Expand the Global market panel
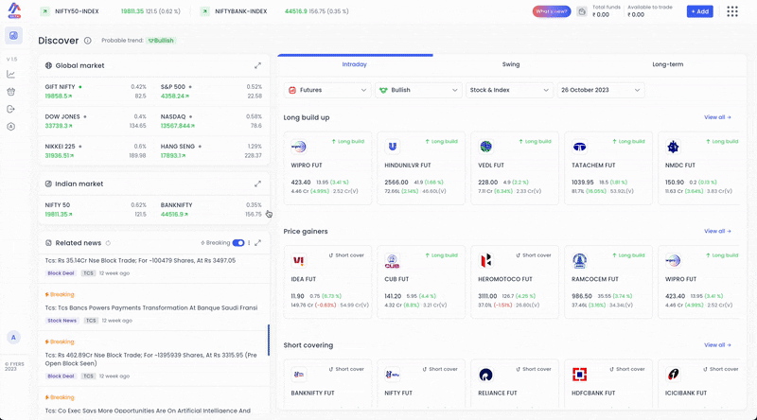 click(257, 65)
